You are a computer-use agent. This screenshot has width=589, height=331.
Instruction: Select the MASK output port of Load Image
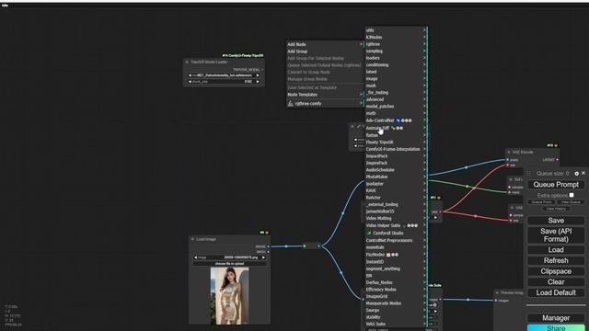point(268,251)
